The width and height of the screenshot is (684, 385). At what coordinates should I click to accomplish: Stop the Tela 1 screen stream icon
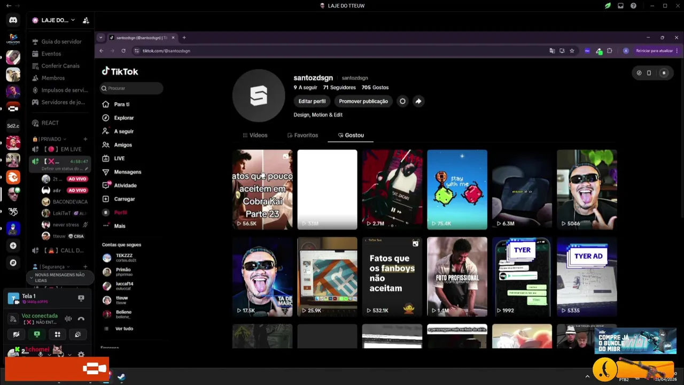[81, 298]
